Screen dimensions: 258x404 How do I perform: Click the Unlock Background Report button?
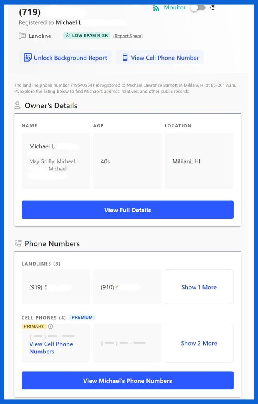click(x=65, y=58)
